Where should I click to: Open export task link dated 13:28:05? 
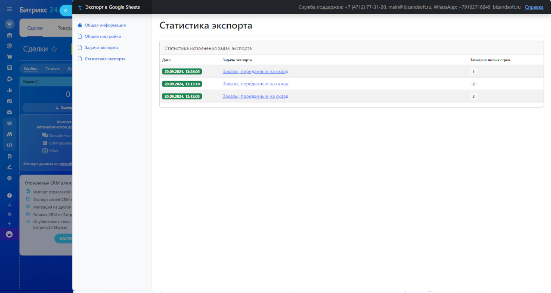255,72
